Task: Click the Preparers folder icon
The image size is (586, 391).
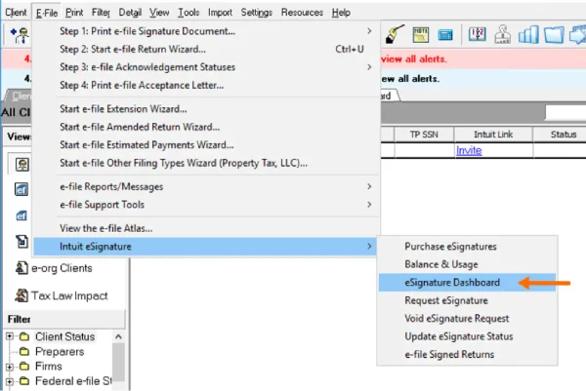Action: 24,352
